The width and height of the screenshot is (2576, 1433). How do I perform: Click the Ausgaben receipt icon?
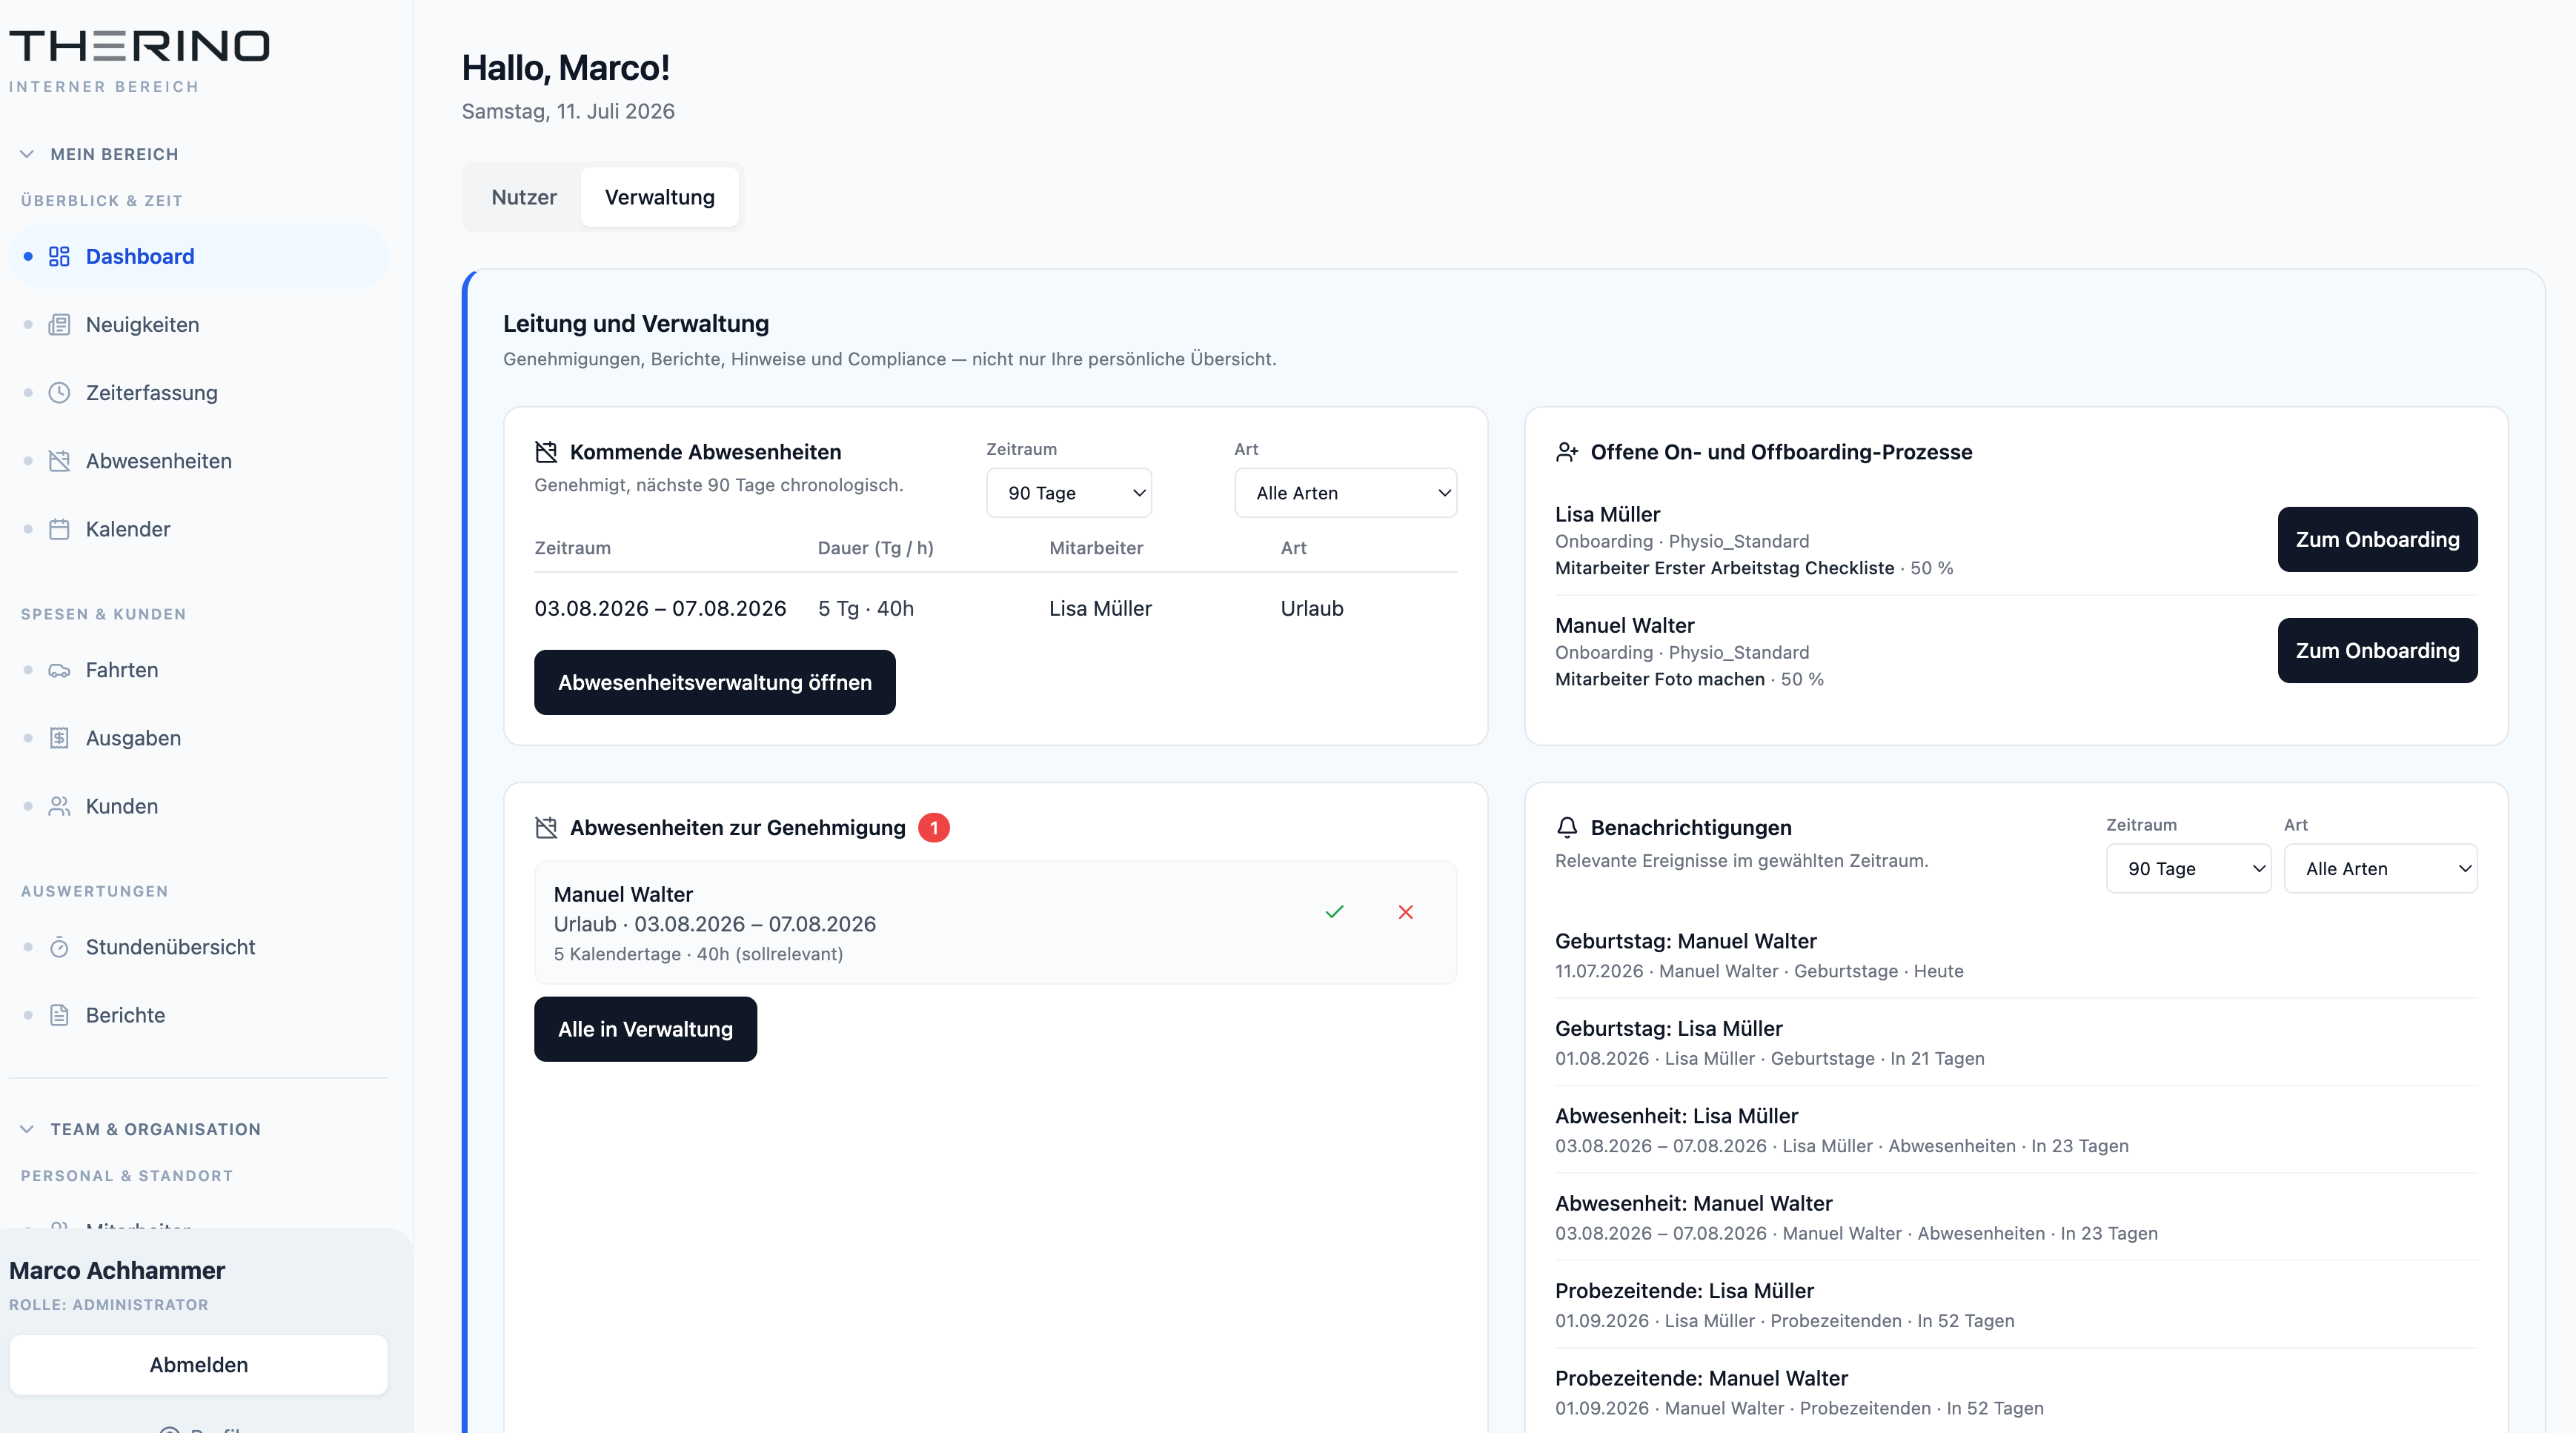click(x=59, y=738)
